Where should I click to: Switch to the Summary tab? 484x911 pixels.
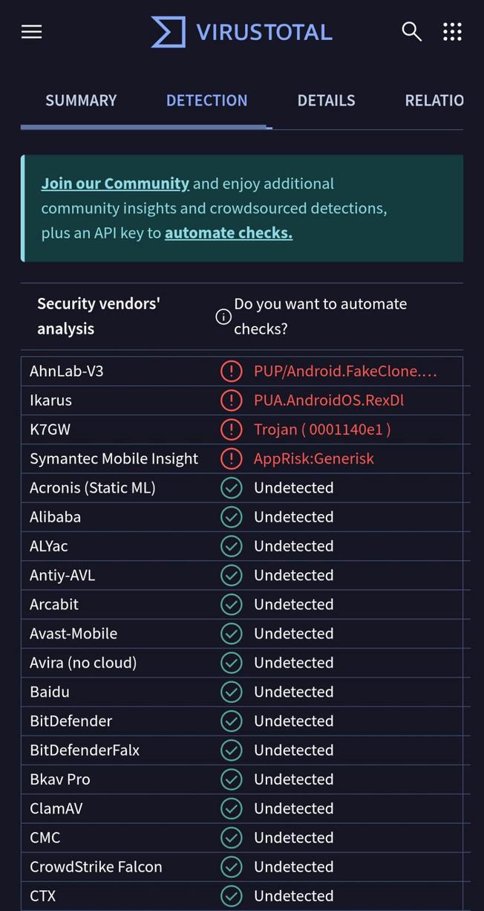[81, 100]
